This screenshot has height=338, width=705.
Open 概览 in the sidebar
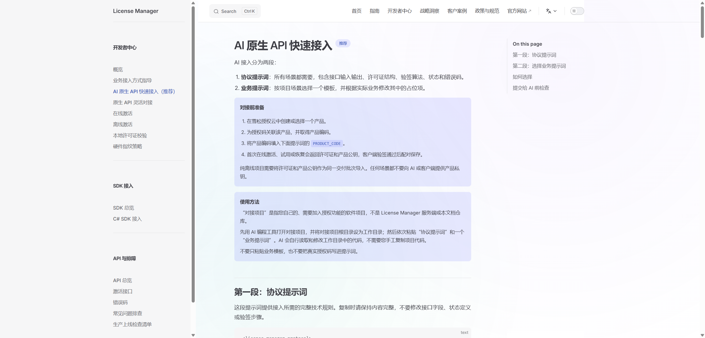click(118, 70)
